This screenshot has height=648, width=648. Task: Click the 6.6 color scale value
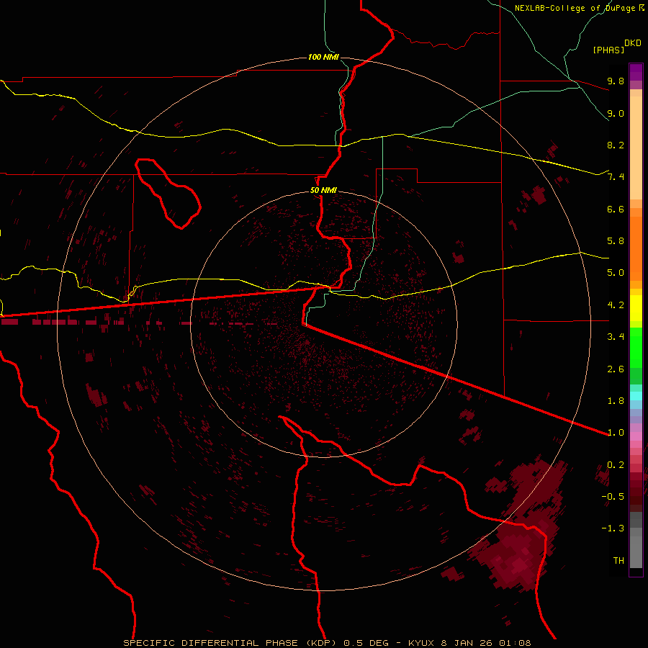pyautogui.click(x=616, y=209)
